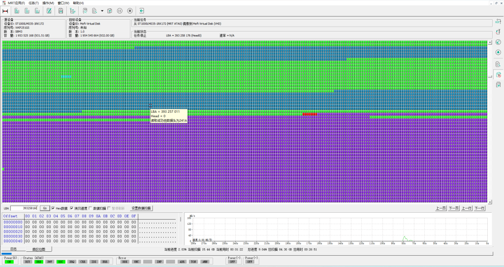Open the dropdown arrow beside the search icon
504x267 pixels.
pyautogui.click(x=102, y=11)
